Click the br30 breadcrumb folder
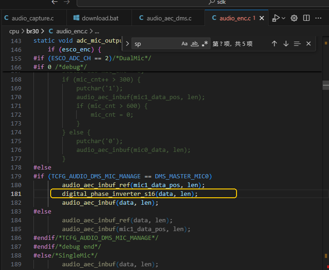The image size is (329, 270). pos(33,31)
